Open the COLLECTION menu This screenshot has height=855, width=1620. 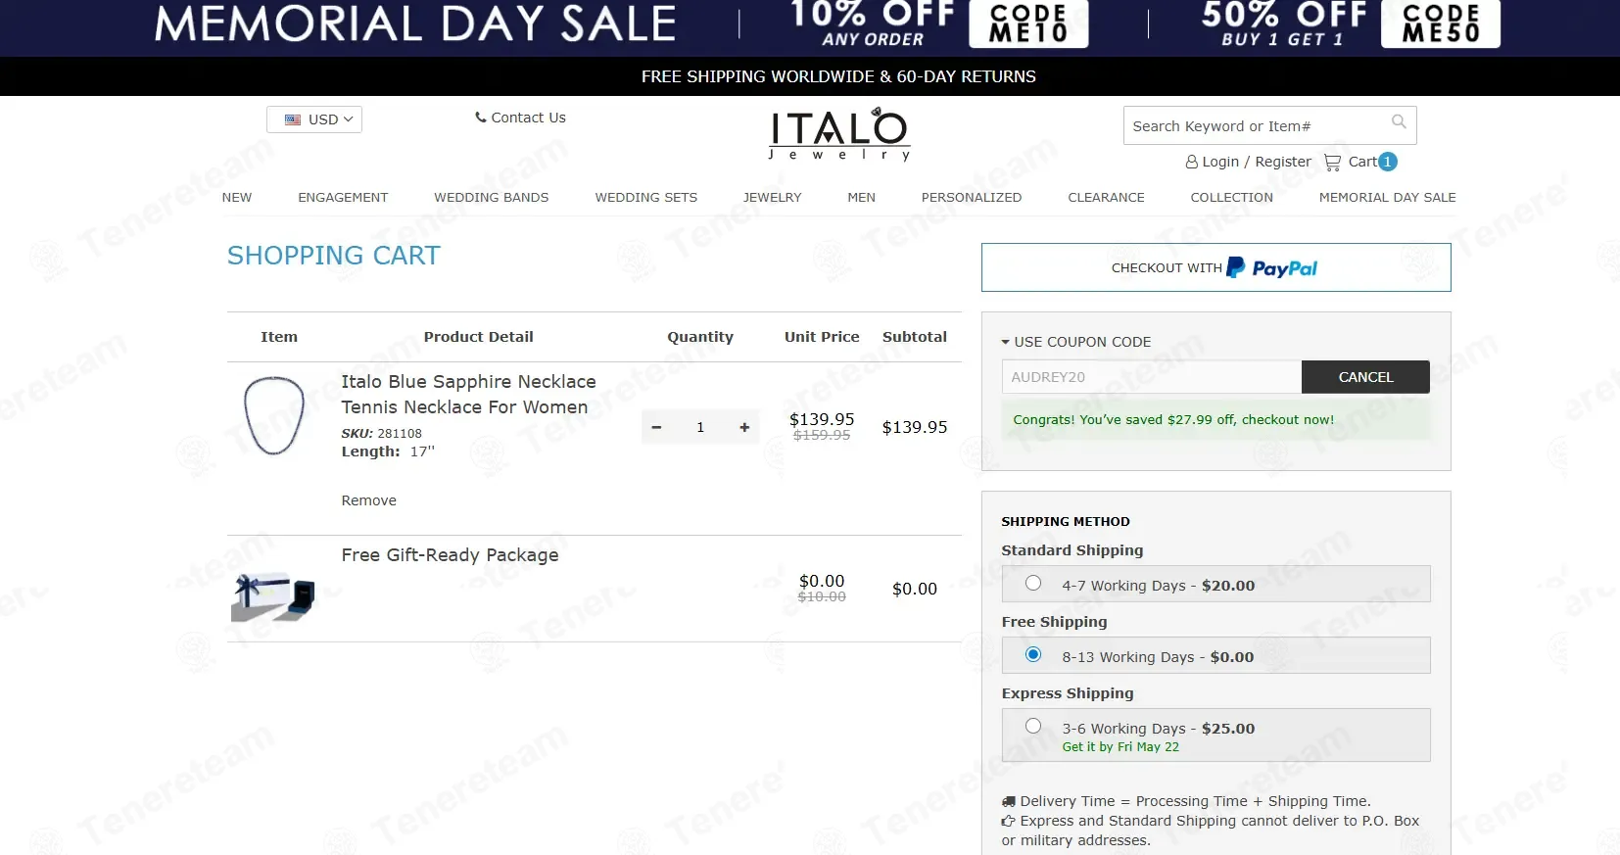[1232, 197]
